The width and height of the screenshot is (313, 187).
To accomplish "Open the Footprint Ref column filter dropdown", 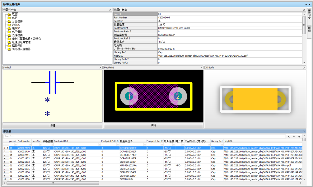I will coord(100,145).
